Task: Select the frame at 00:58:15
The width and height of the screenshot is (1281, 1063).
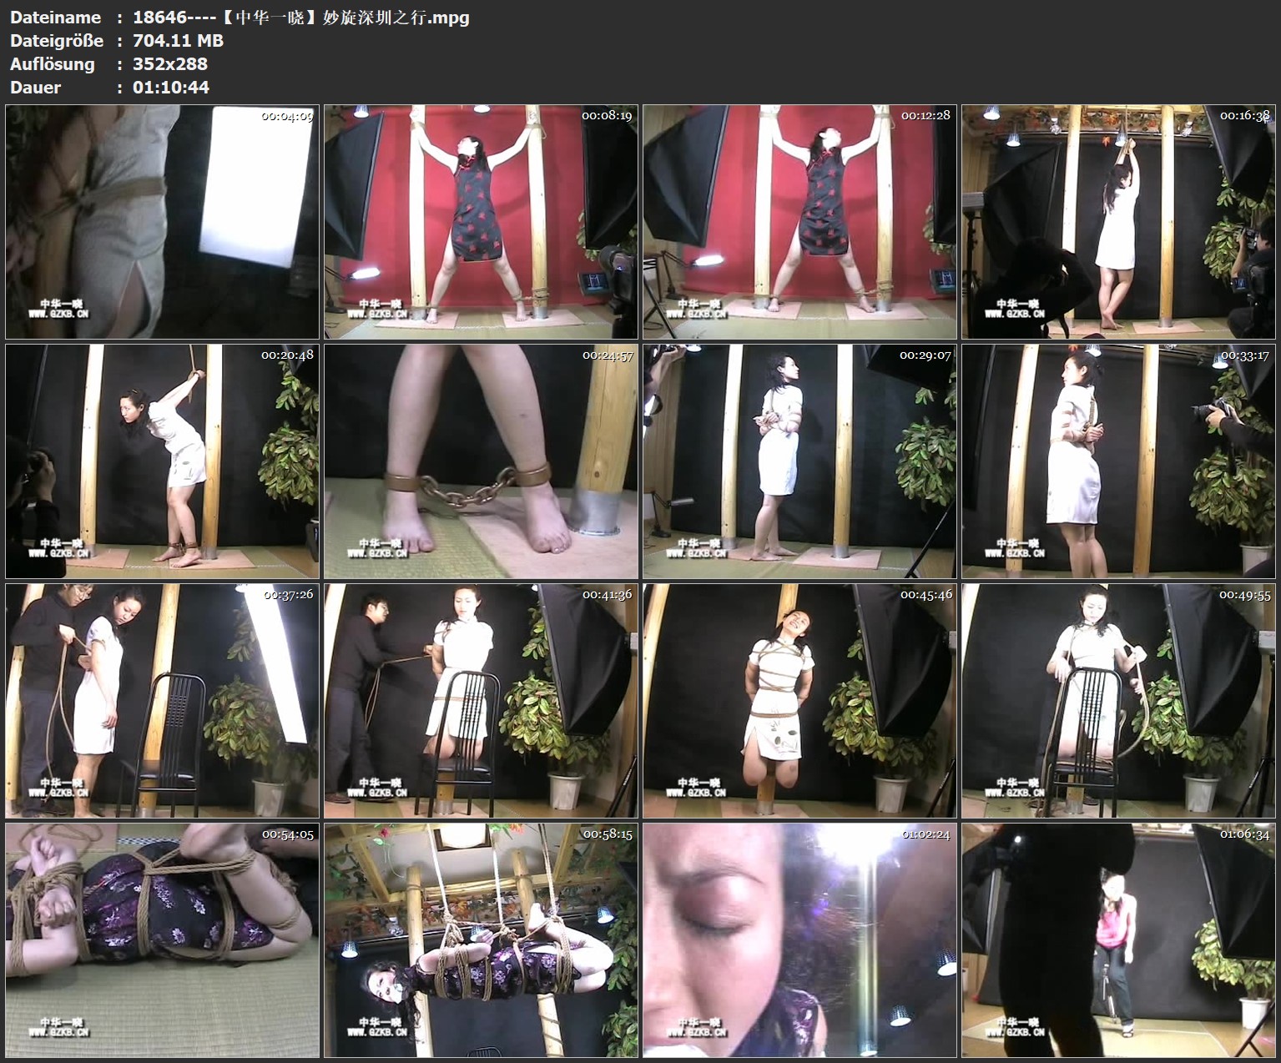Action: pos(481,940)
